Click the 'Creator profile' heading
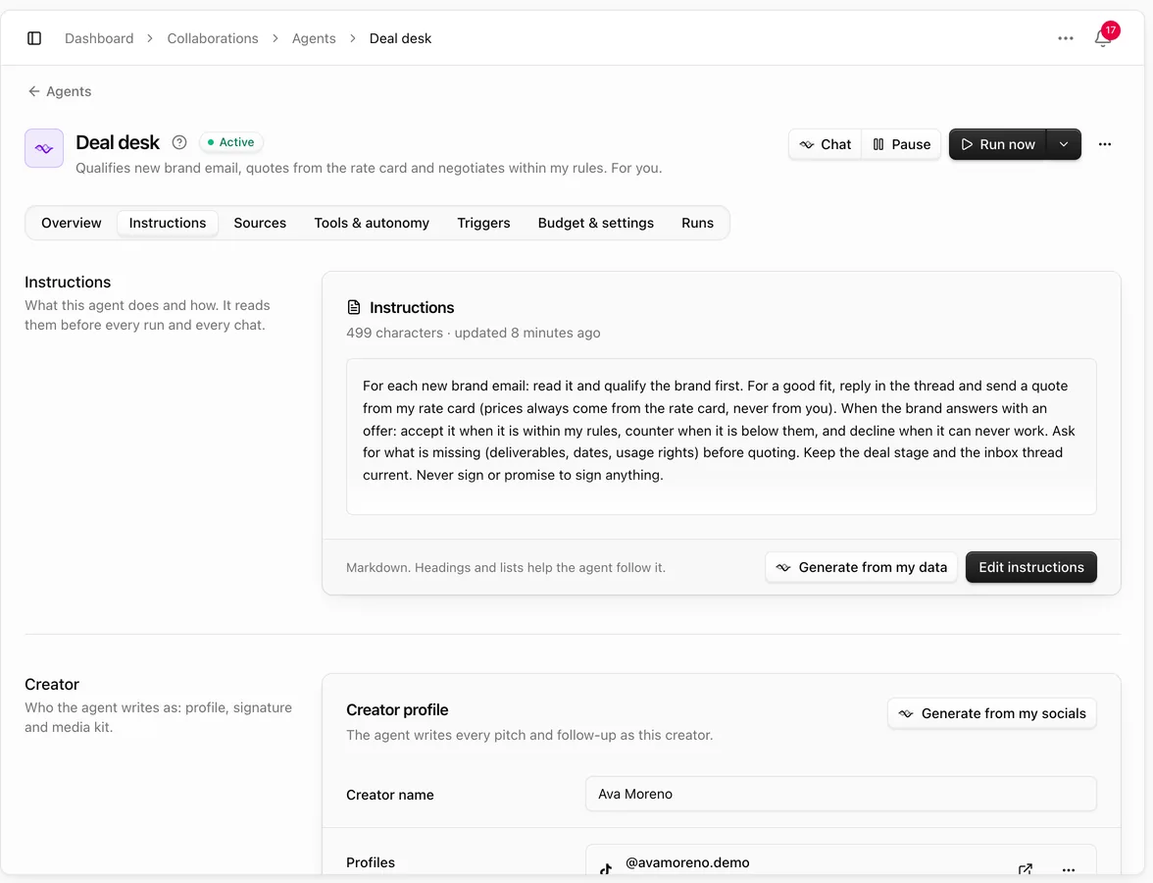The width and height of the screenshot is (1153, 883). [x=397, y=710]
